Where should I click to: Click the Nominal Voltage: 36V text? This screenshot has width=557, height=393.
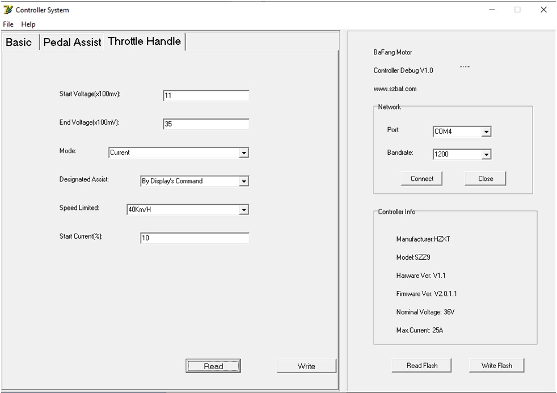[x=425, y=312]
